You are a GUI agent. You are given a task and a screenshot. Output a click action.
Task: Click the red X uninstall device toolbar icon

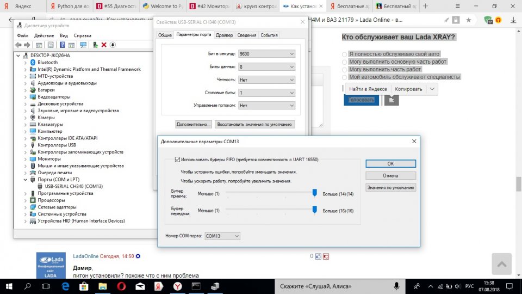tap(104, 45)
